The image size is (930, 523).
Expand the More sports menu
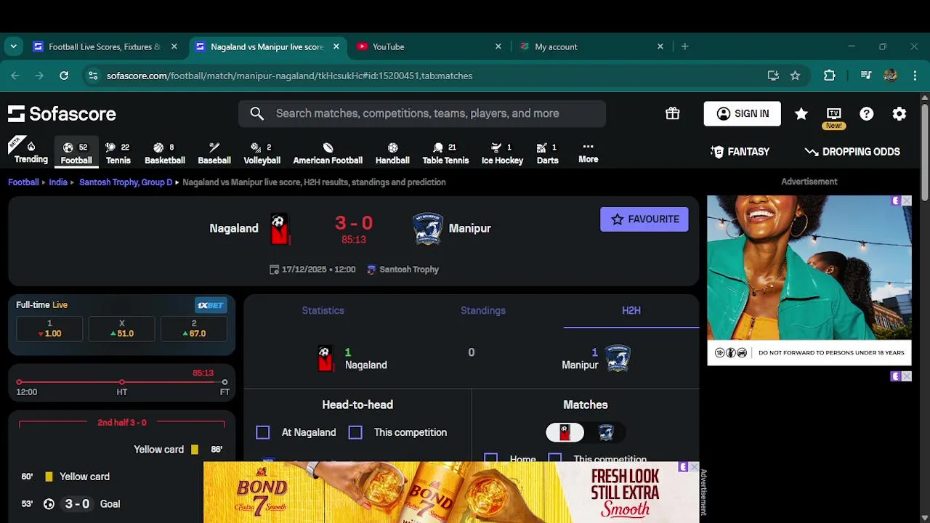[589, 153]
